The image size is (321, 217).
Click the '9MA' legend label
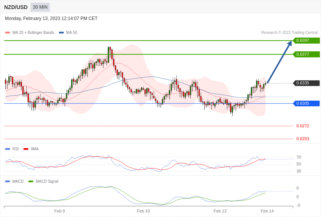[35, 149]
